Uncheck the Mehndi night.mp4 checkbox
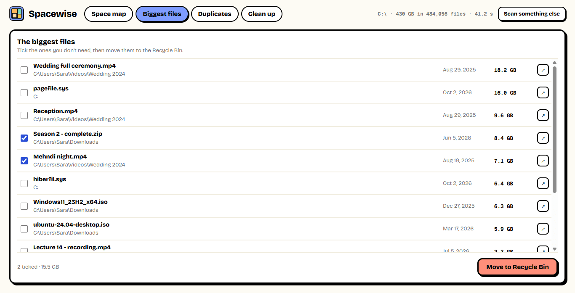575x293 pixels. (x=24, y=161)
